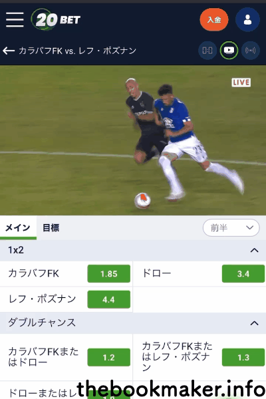Image resolution: width=266 pixels, height=399 pixels.
Task: Collapse the 1x2 market section
Action: pos(254,251)
